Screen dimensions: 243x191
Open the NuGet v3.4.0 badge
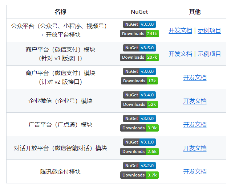coord(139,95)
